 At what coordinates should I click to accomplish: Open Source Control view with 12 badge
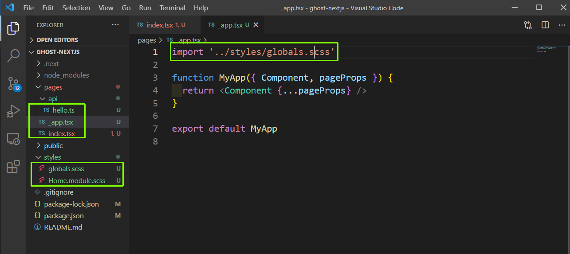click(x=13, y=83)
